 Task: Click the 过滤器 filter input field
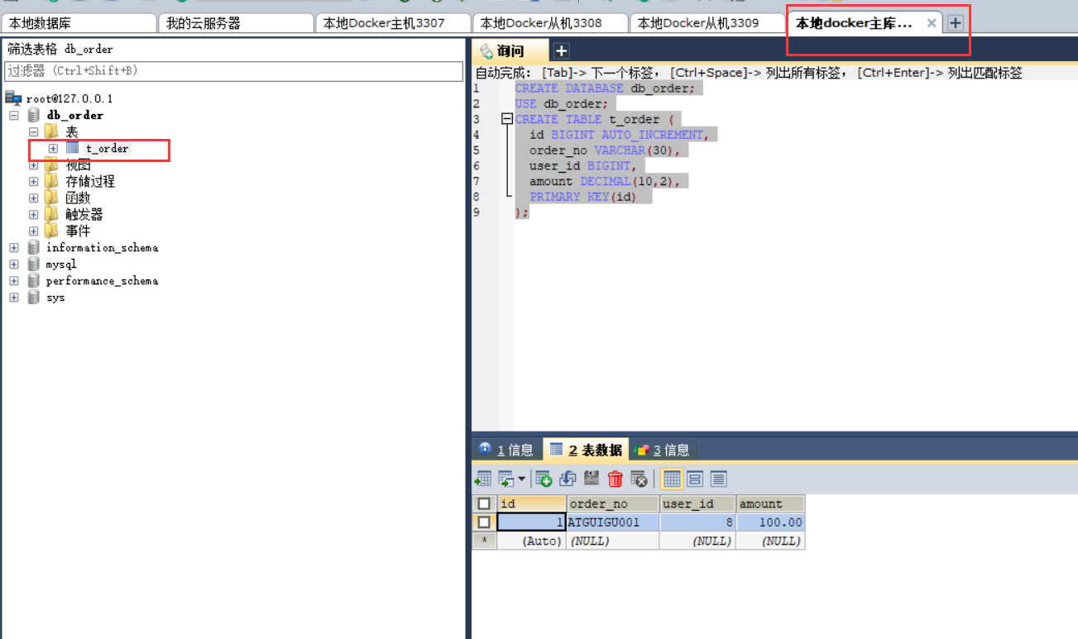click(234, 71)
